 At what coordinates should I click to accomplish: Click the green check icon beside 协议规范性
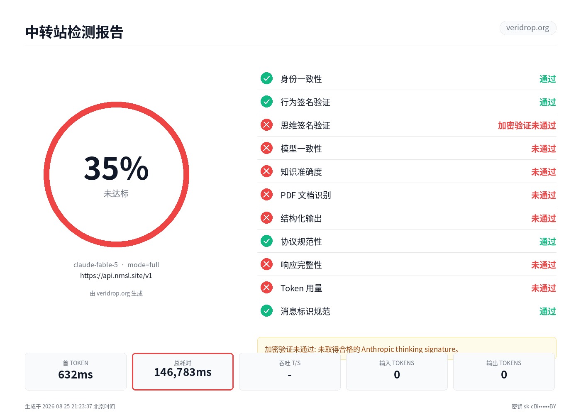pos(266,241)
